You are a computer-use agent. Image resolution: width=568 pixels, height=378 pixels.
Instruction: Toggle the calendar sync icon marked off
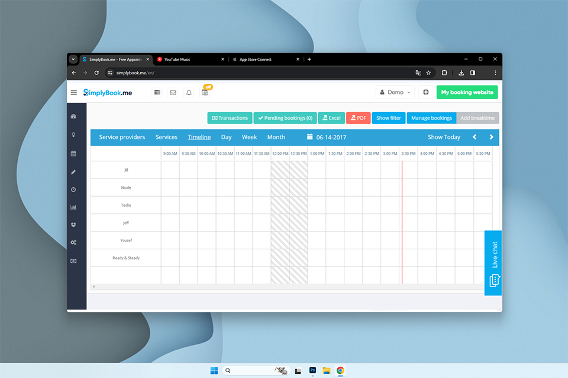click(205, 92)
